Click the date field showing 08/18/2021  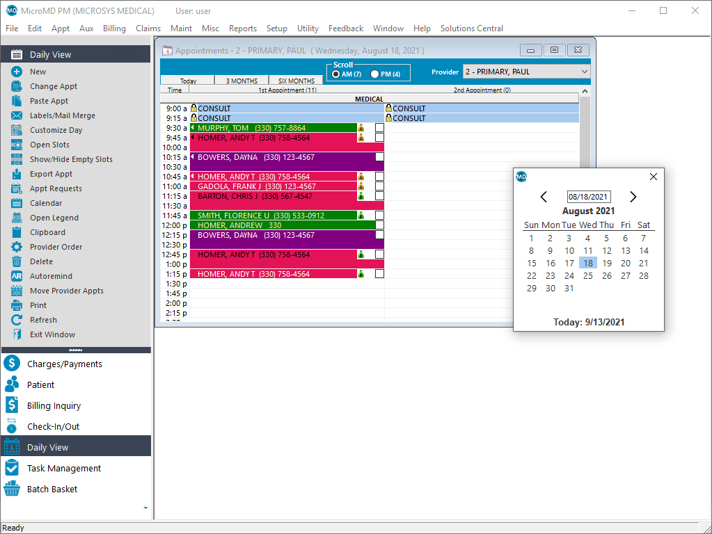(589, 197)
